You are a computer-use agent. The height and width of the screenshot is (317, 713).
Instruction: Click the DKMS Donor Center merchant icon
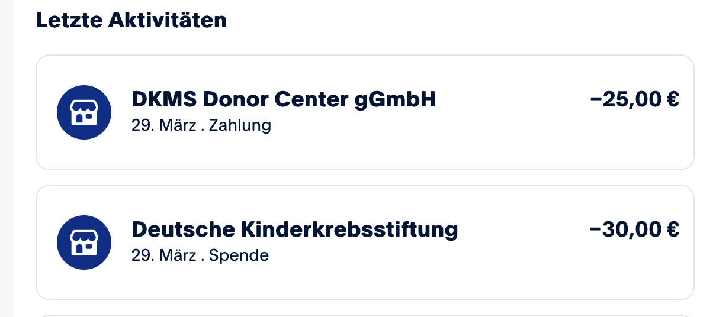coord(84,112)
